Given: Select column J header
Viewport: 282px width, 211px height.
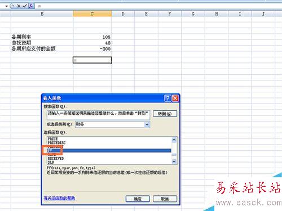Looking at the screenshot, I should pyautogui.click(x=263, y=14).
